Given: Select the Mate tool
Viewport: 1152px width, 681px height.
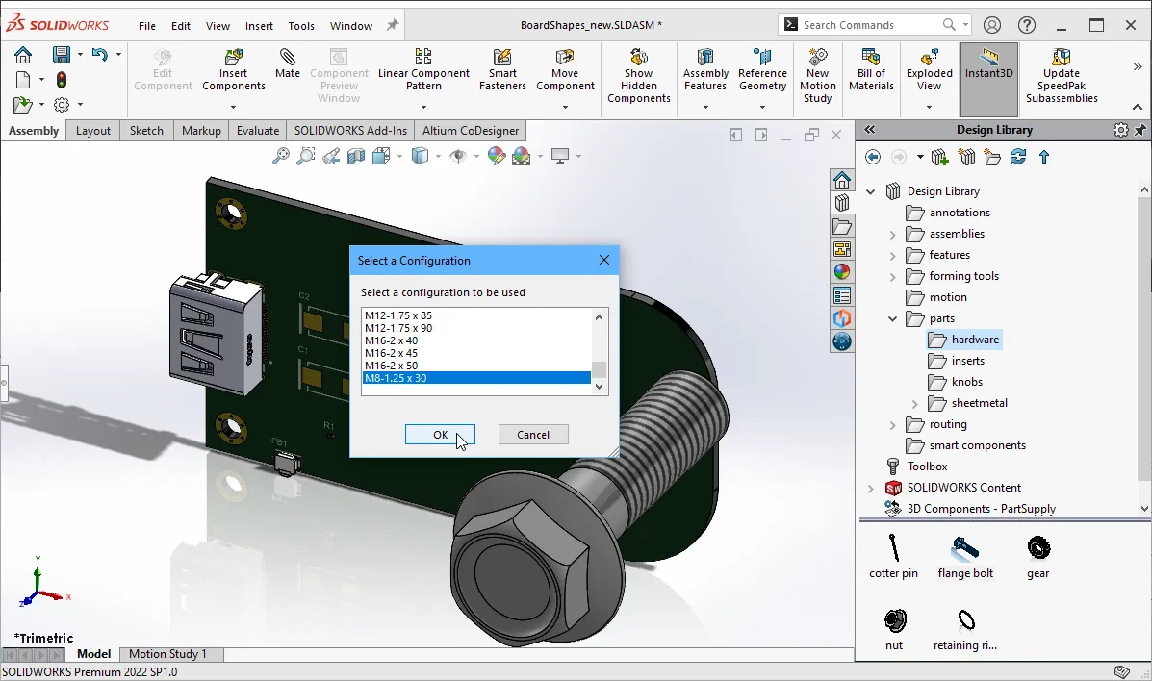Looking at the screenshot, I should pos(287,59).
